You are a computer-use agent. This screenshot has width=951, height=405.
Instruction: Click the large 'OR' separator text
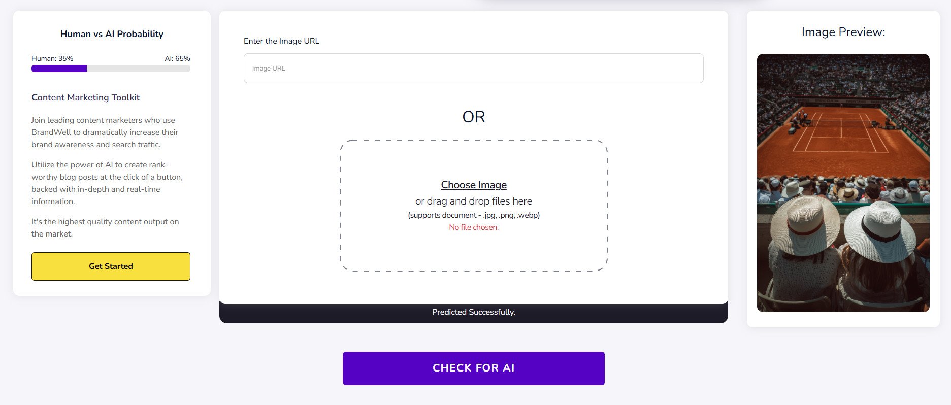[x=473, y=117]
